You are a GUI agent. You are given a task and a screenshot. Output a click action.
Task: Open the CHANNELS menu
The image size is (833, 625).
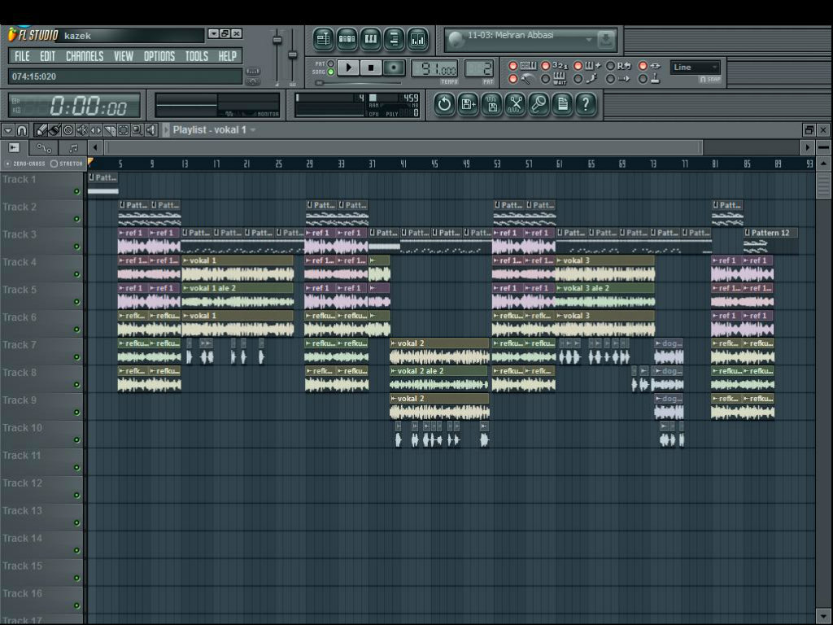pyautogui.click(x=85, y=56)
